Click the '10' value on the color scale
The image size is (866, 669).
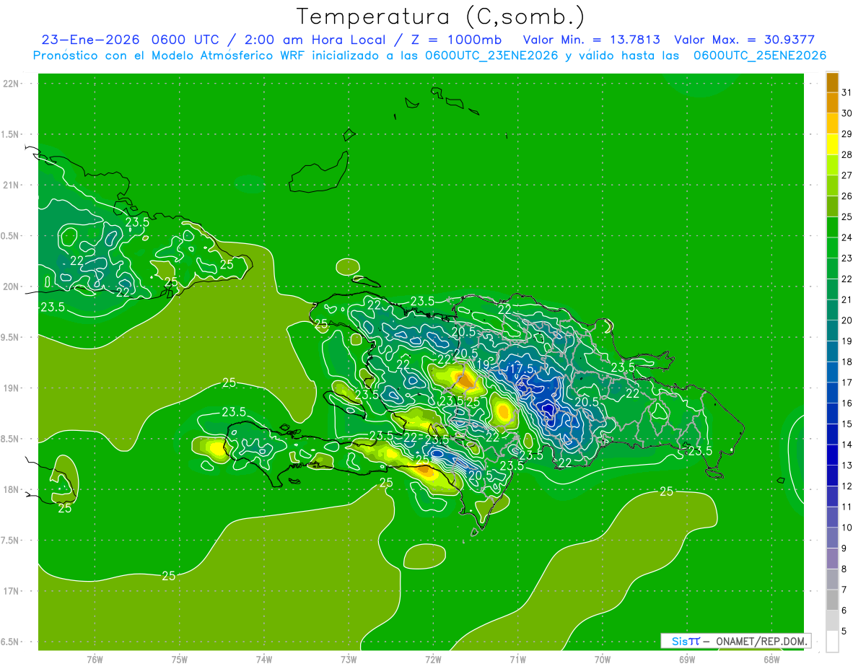[x=847, y=528]
